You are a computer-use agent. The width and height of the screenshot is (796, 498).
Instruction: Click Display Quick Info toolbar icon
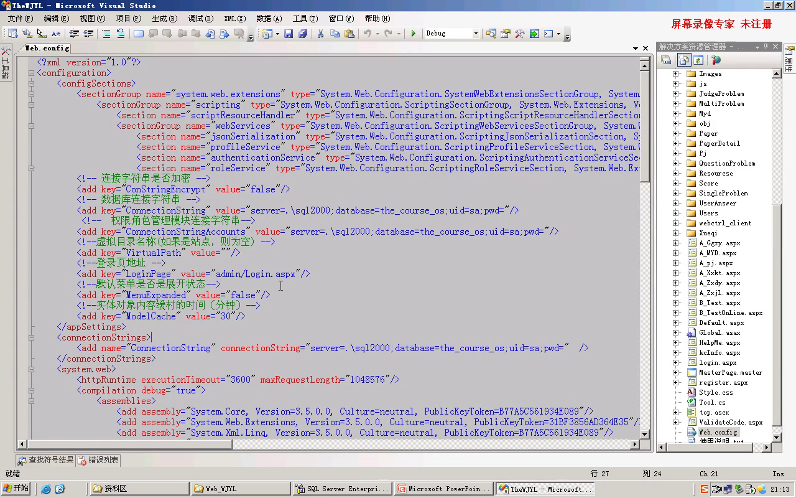point(41,34)
